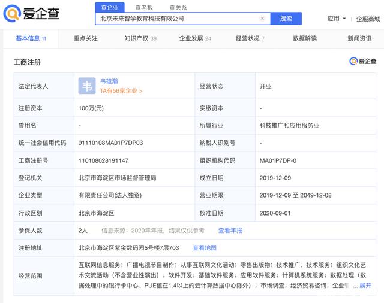Open the TA有56家企业 link

[121, 91]
